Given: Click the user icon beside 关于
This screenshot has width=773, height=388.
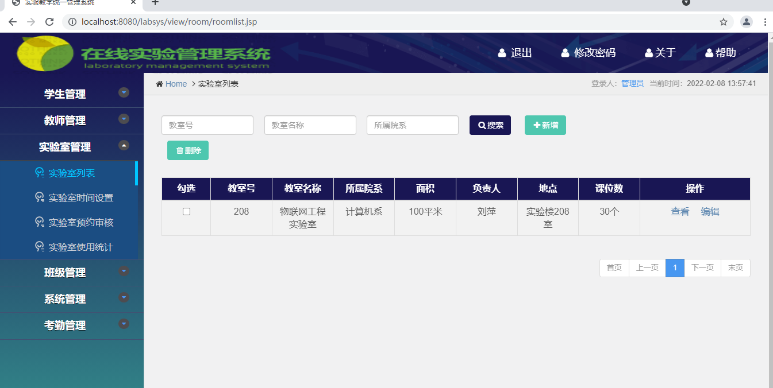Looking at the screenshot, I should tap(649, 53).
